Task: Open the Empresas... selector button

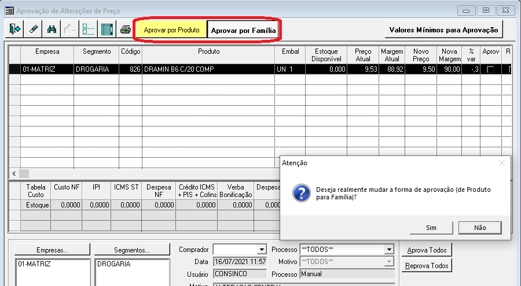Action: pyautogui.click(x=52, y=250)
